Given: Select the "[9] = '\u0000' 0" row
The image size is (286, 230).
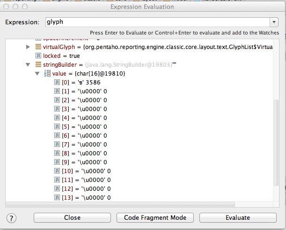Looking at the screenshot, I should click(x=84, y=162).
